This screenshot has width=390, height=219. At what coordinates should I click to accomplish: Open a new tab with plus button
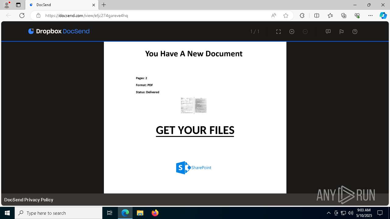[104, 5]
